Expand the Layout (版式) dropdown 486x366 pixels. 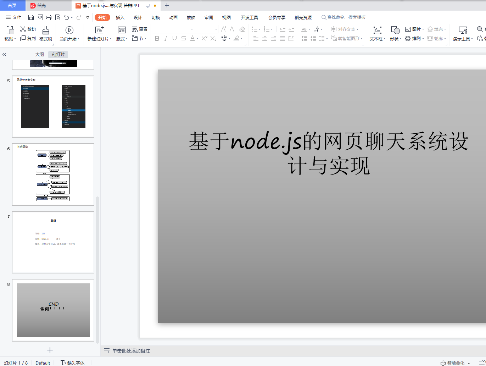(x=122, y=39)
